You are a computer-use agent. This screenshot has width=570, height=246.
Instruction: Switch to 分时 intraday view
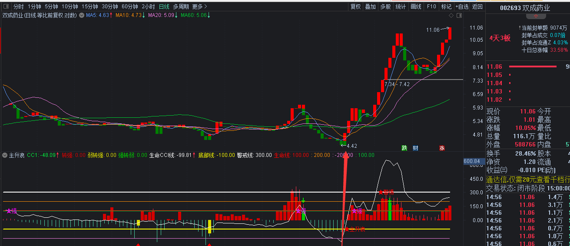18,7
